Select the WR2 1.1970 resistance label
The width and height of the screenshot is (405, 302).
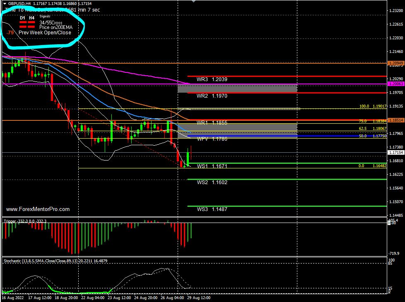212,96
